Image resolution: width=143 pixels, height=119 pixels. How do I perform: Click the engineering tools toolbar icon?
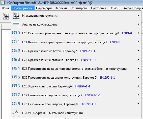[6, 16]
